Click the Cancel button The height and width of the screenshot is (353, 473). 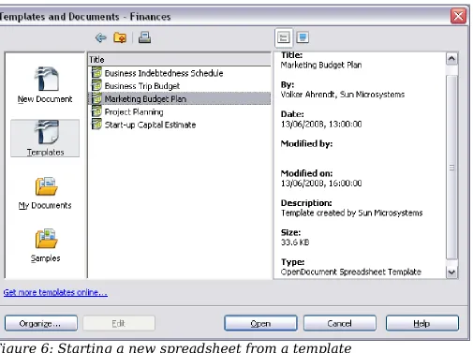(340, 323)
